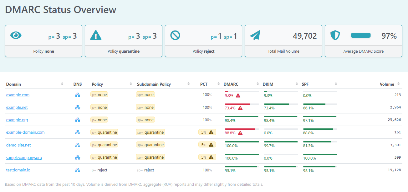408x192 pixels.
Task: Click the Total Mail Volume card
Action: 283,41
